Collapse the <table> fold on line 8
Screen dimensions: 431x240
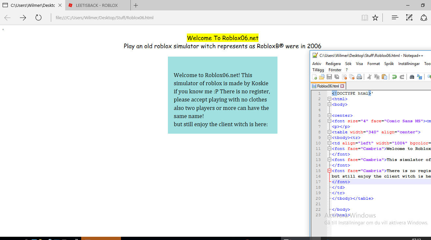click(329, 132)
